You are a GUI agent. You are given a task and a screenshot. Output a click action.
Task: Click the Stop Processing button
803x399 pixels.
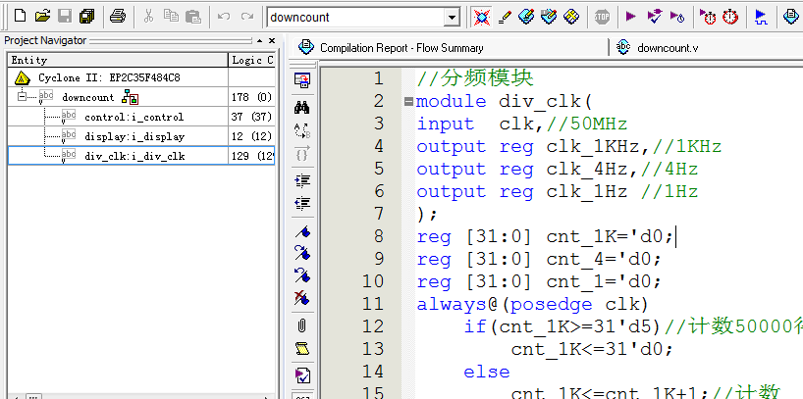coord(602,17)
